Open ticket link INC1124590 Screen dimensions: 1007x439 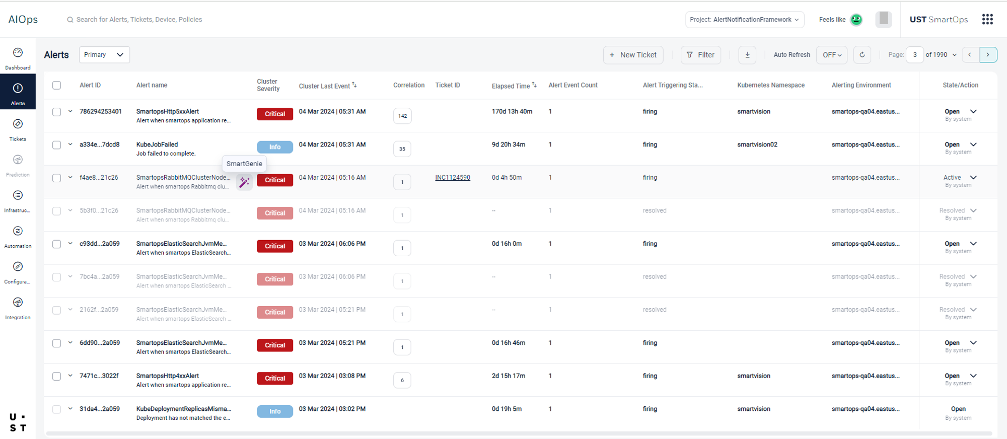pos(453,178)
